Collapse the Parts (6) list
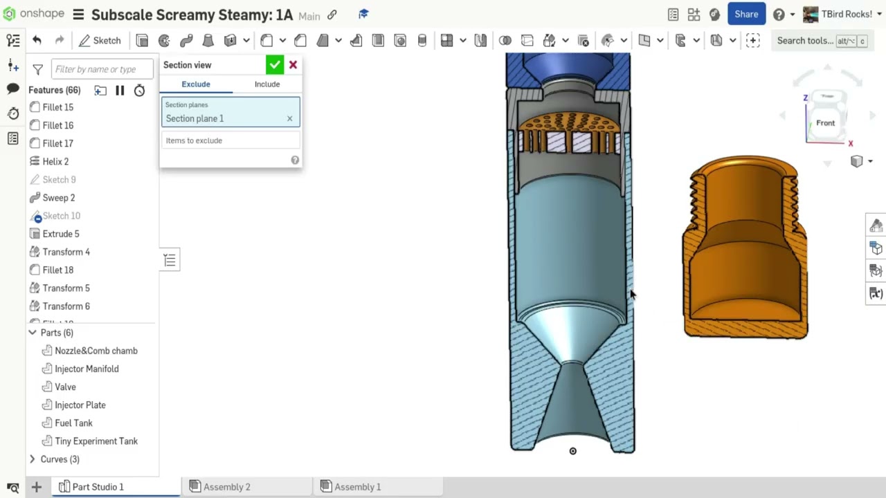 [x=33, y=333]
